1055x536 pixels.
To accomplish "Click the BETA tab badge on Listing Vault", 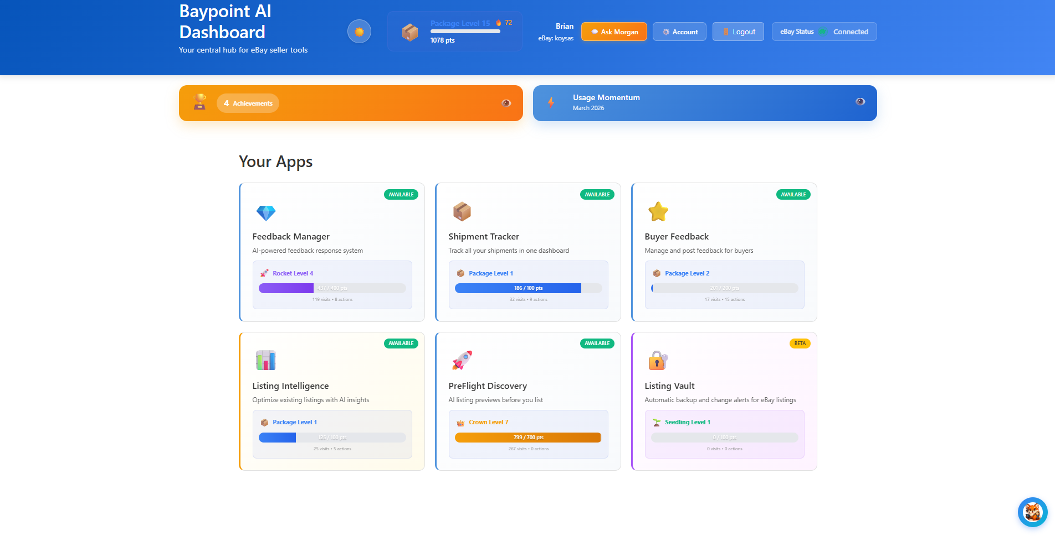I will (800, 344).
